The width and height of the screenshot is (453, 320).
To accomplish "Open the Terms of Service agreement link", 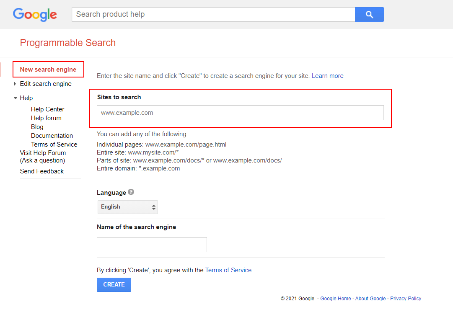I will point(228,270).
